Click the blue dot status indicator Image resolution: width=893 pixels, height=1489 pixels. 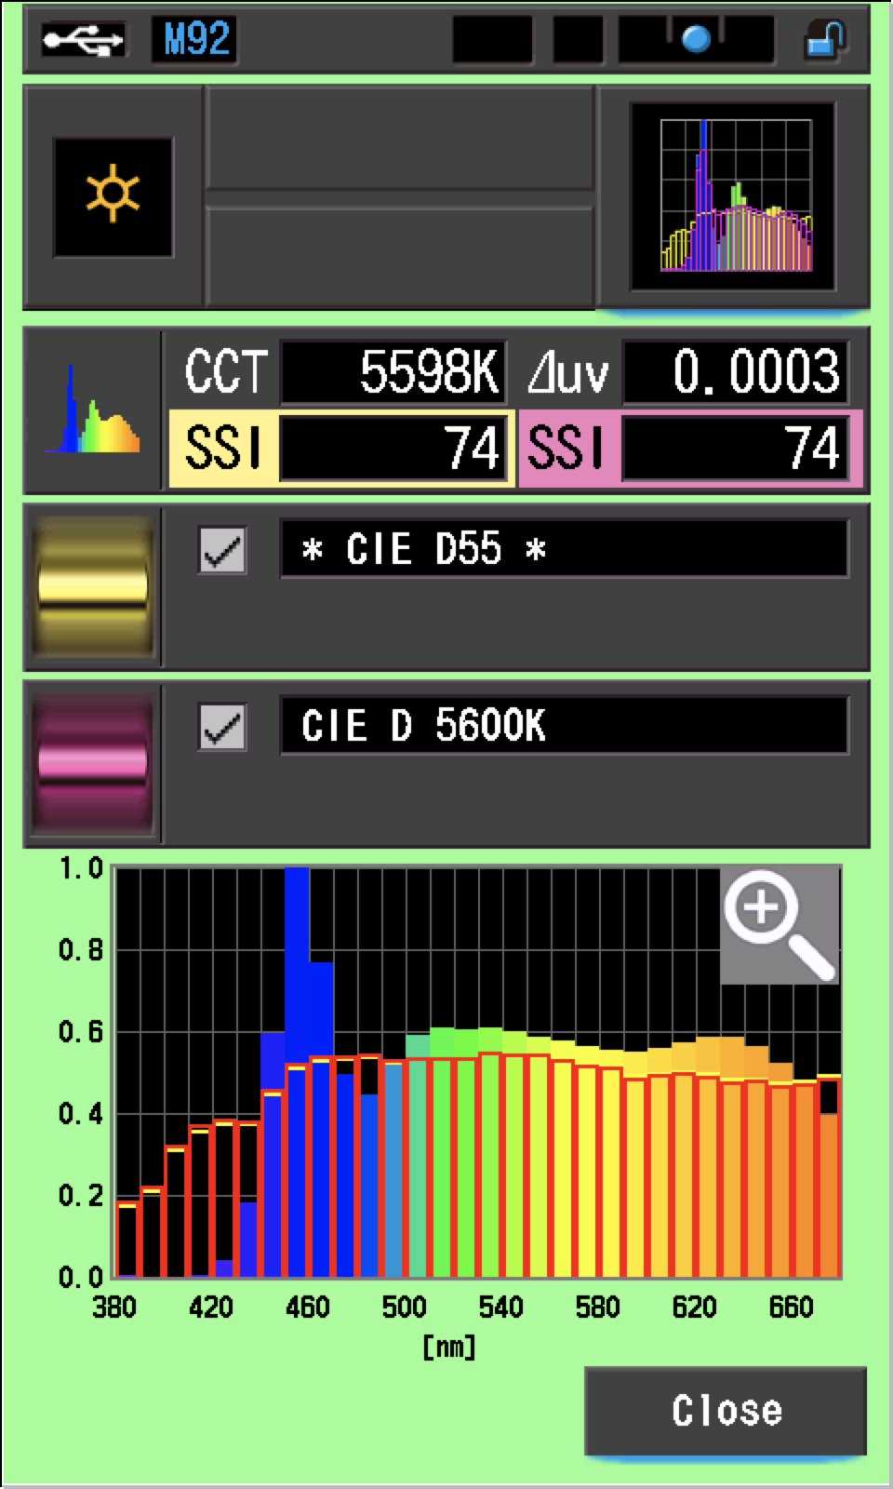(x=696, y=39)
